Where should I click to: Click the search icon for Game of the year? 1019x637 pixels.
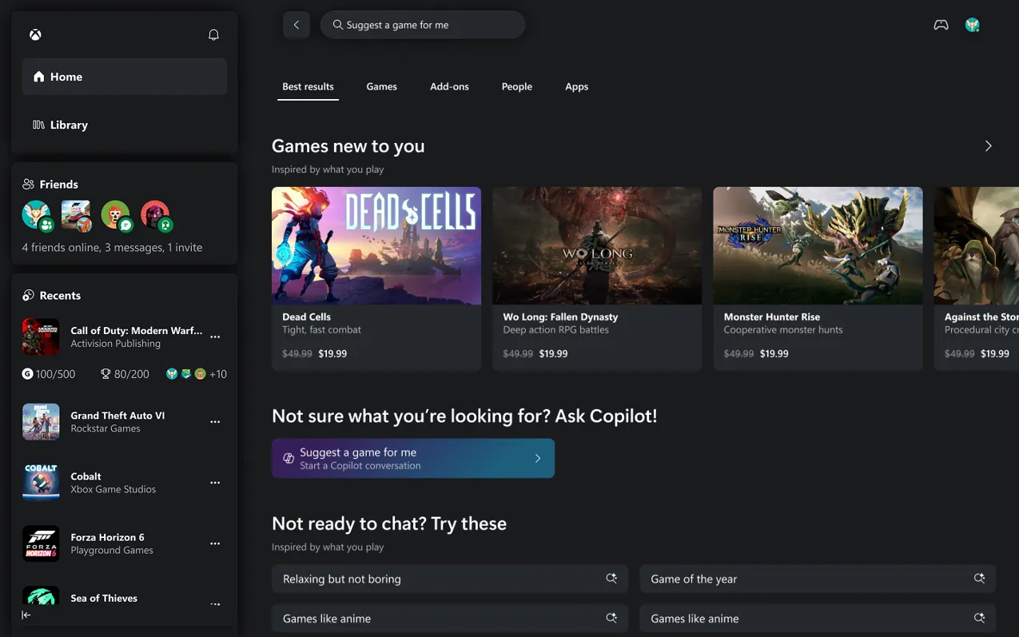[979, 579]
